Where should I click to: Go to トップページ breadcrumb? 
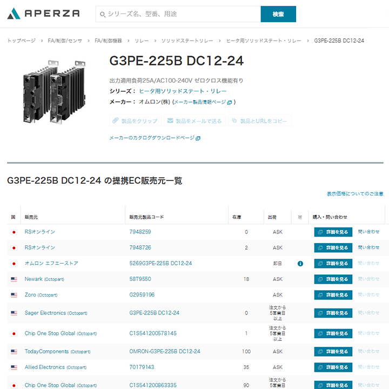click(21, 41)
